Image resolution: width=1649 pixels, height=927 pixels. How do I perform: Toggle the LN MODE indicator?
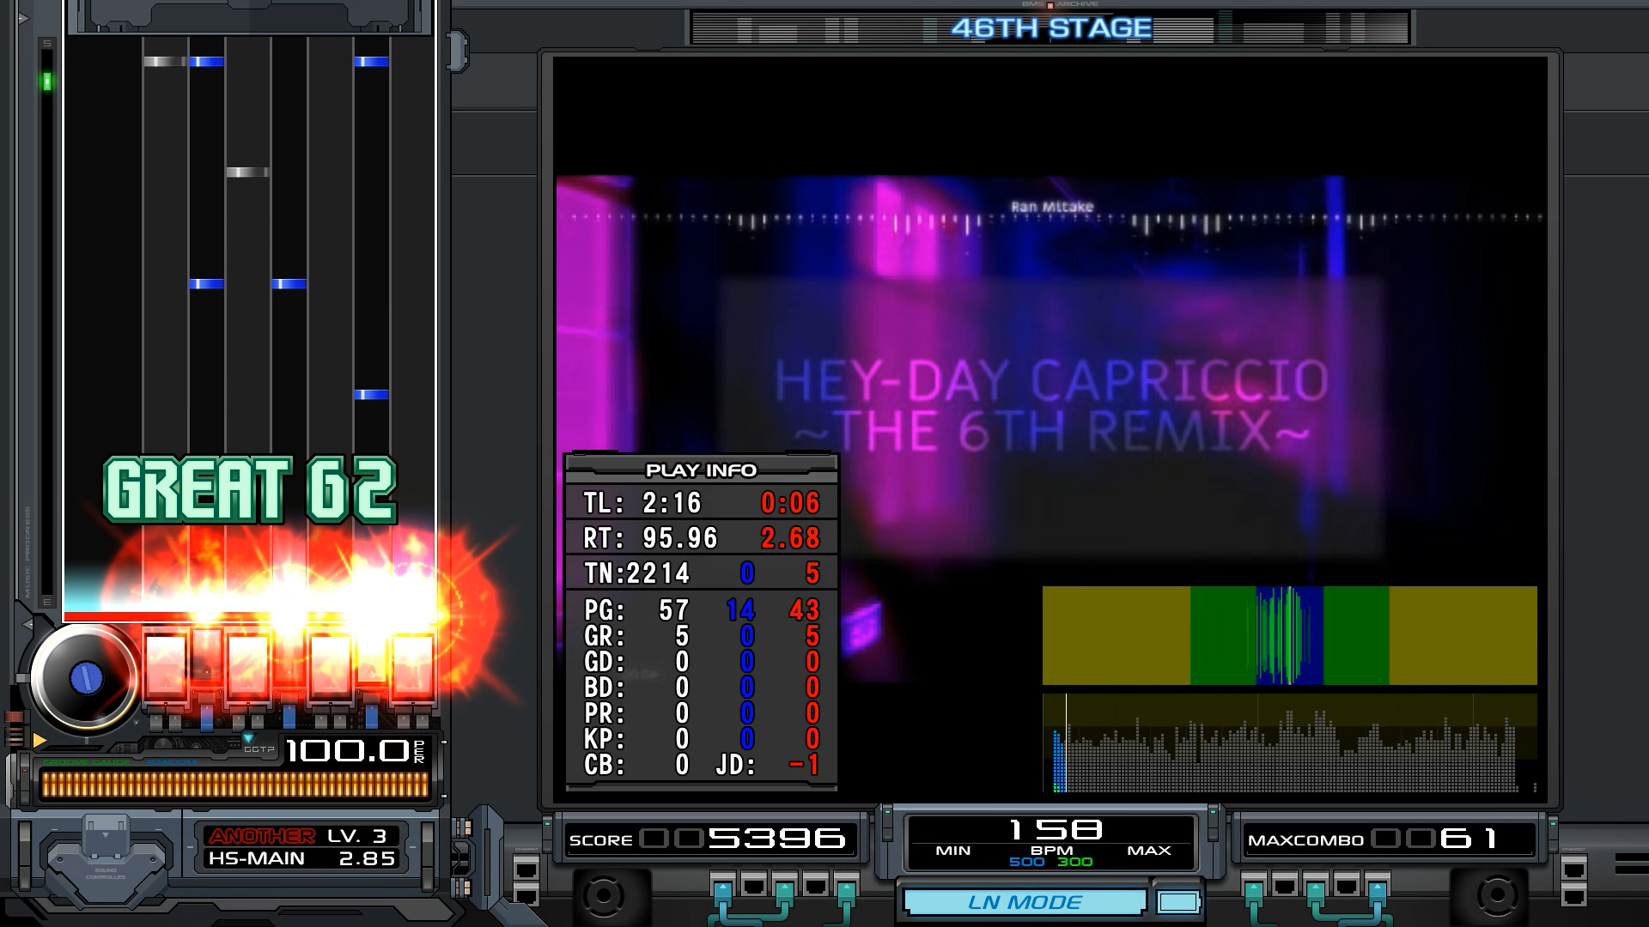[1025, 902]
